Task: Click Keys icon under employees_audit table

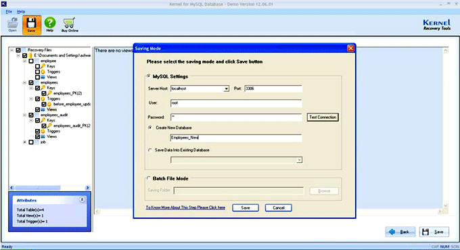Action: pos(43,120)
